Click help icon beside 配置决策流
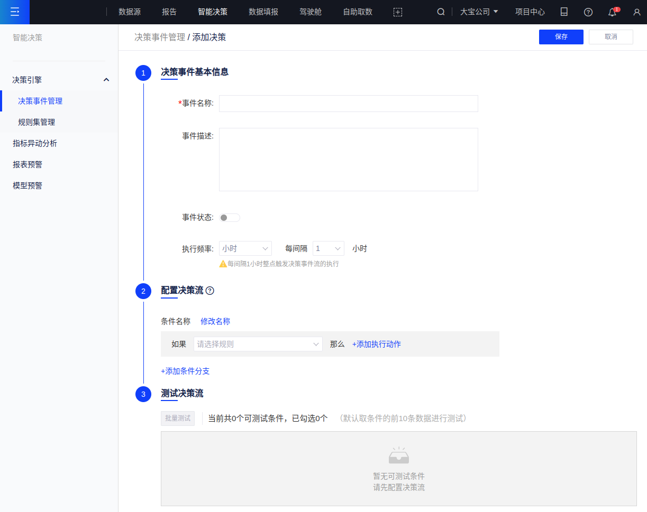 [210, 291]
